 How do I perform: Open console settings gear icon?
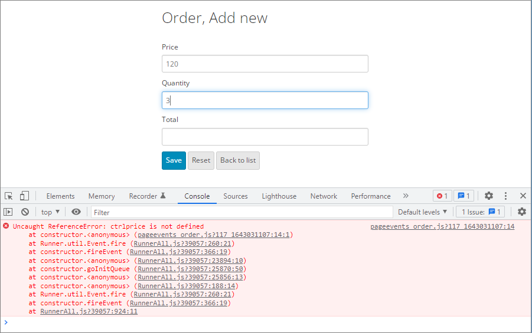click(x=521, y=212)
